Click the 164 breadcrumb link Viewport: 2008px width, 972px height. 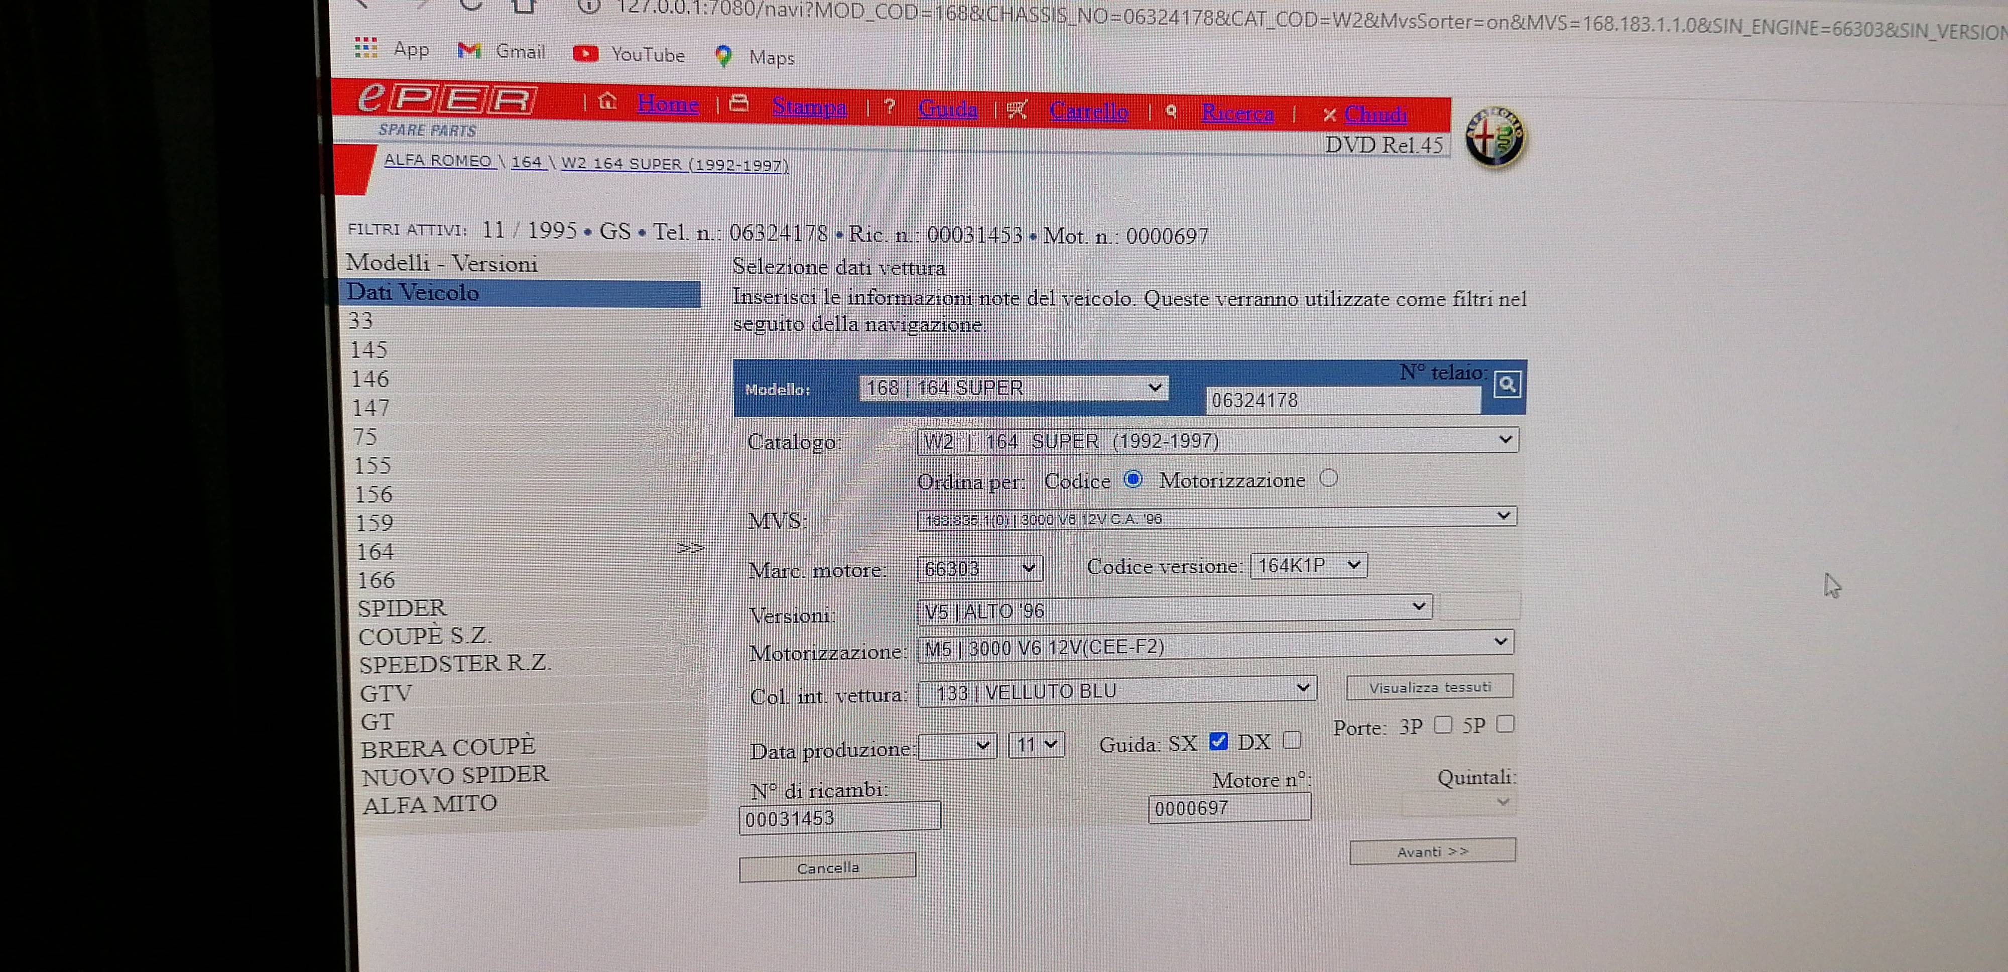point(526,162)
